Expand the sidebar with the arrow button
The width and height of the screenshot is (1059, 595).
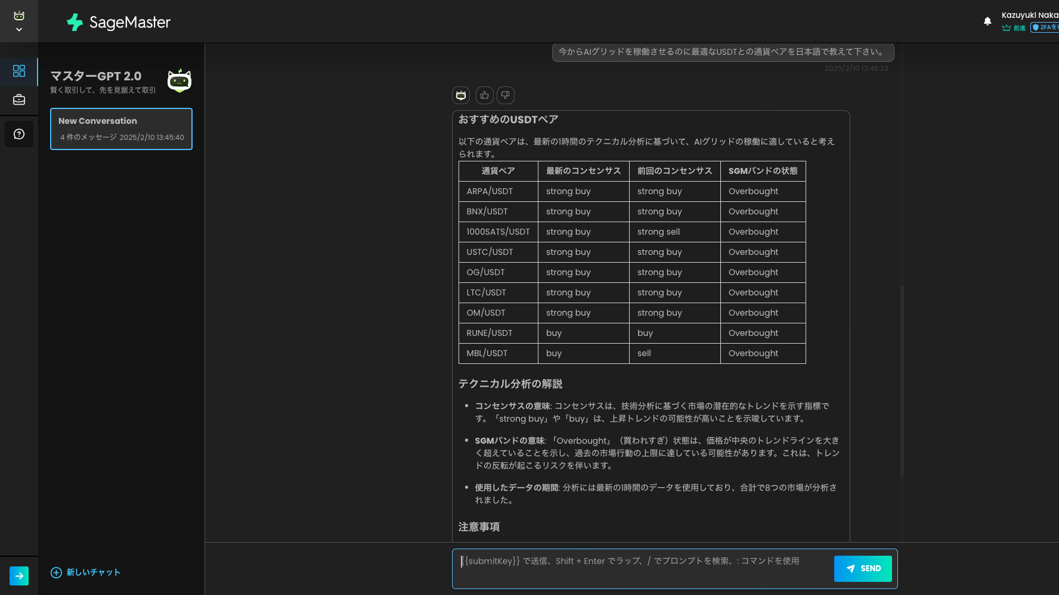(x=19, y=575)
